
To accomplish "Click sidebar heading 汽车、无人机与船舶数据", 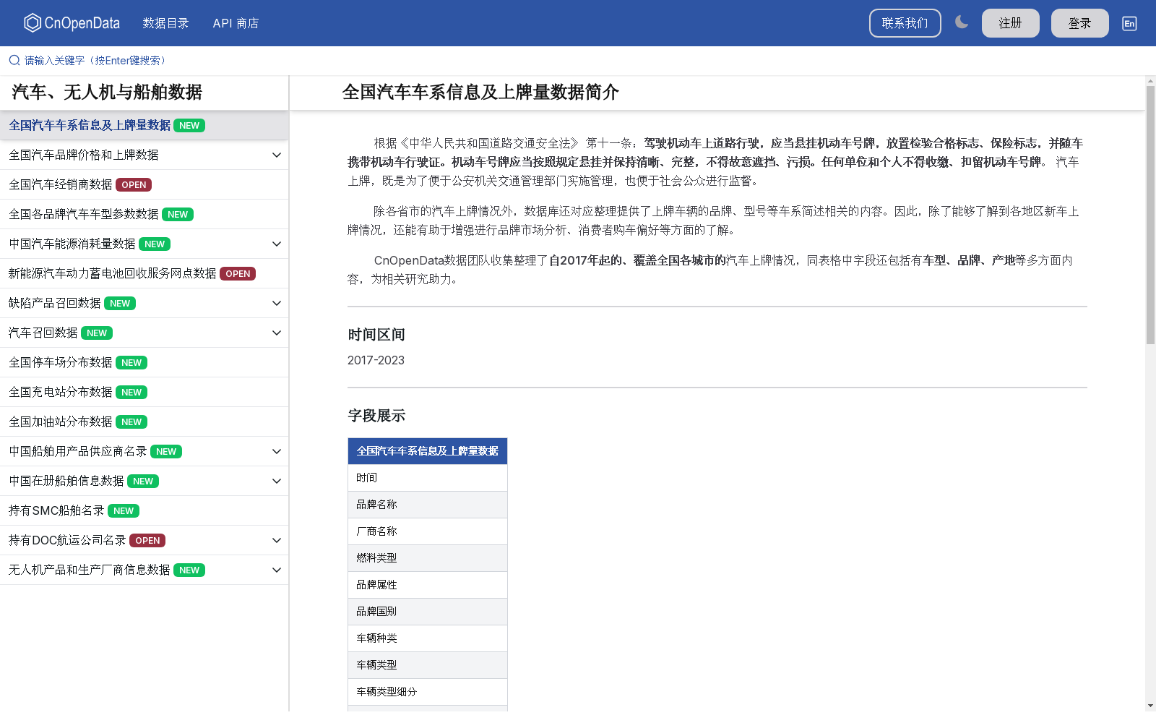I will click(107, 93).
